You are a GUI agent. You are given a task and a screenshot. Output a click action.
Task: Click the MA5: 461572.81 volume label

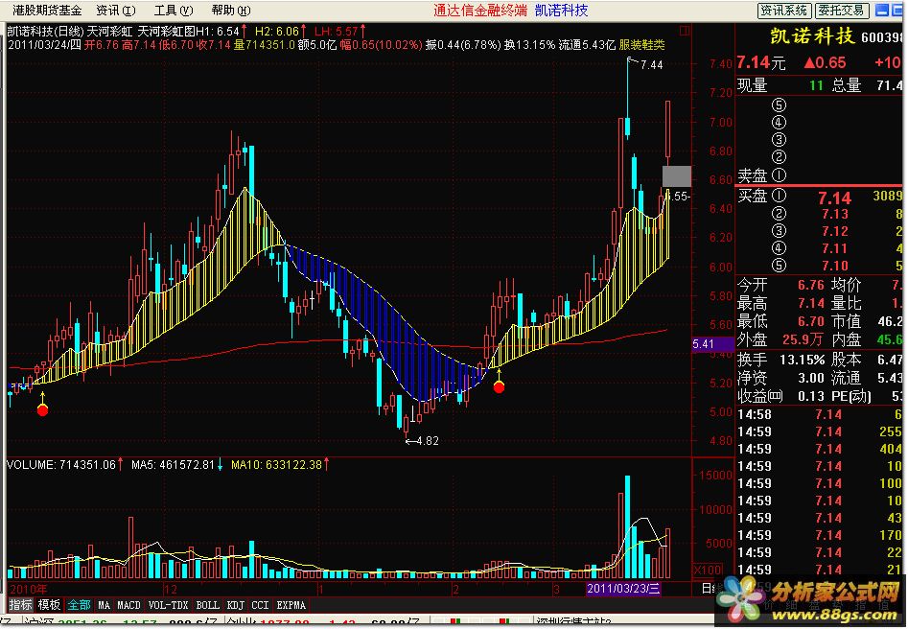(x=174, y=464)
